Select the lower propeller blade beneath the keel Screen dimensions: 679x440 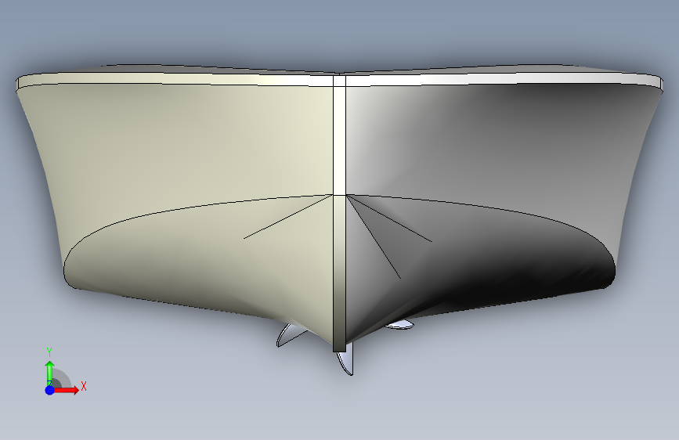click(x=345, y=362)
